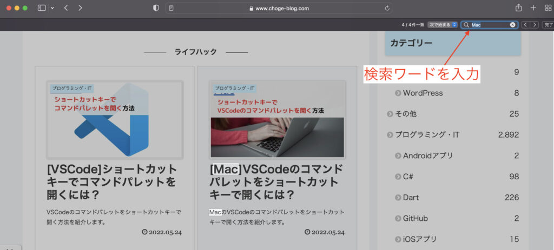Open the プログラミング・IT sidebar category
554x250 pixels.
click(427, 134)
